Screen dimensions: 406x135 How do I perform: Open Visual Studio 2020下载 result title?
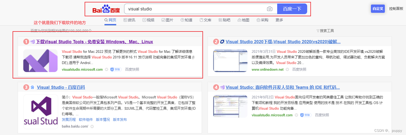click(283, 42)
